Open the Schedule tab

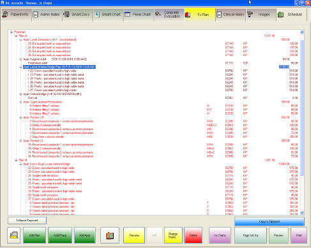[292, 15]
